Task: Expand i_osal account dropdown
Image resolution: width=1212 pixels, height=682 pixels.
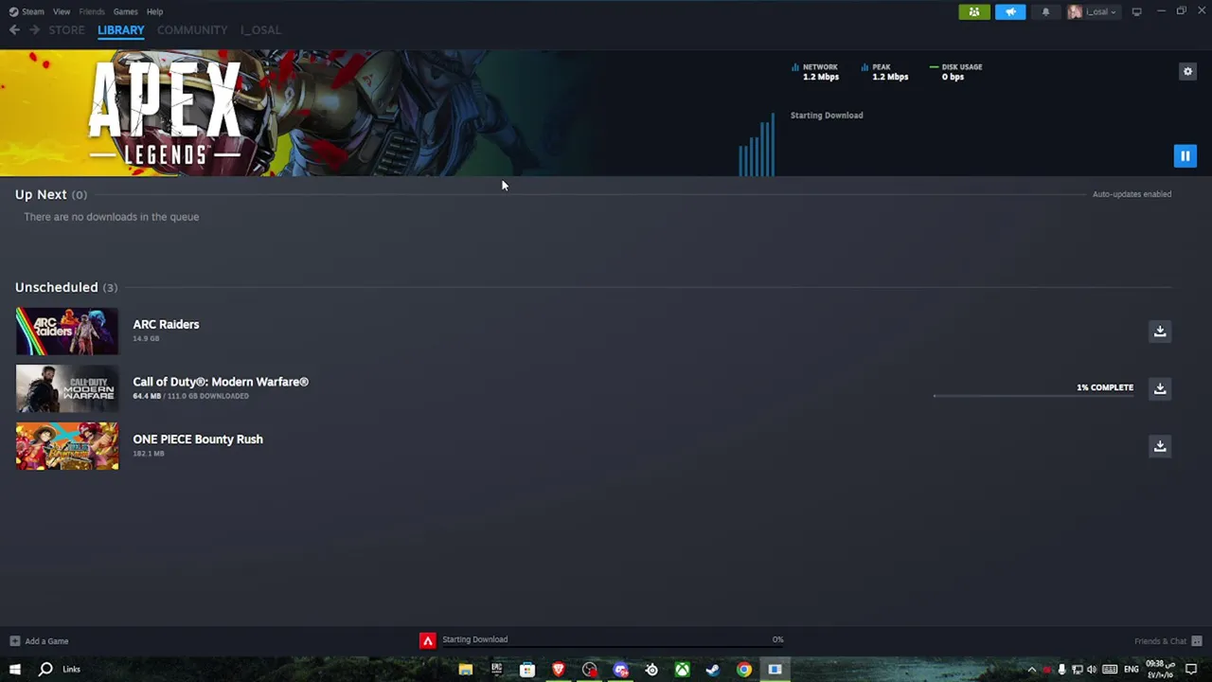Action: 1093,11
